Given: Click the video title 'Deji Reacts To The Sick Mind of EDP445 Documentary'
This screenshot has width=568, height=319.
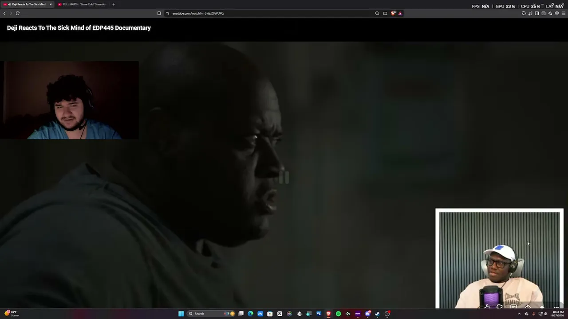Looking at the screenshot, I should (79, 28).
